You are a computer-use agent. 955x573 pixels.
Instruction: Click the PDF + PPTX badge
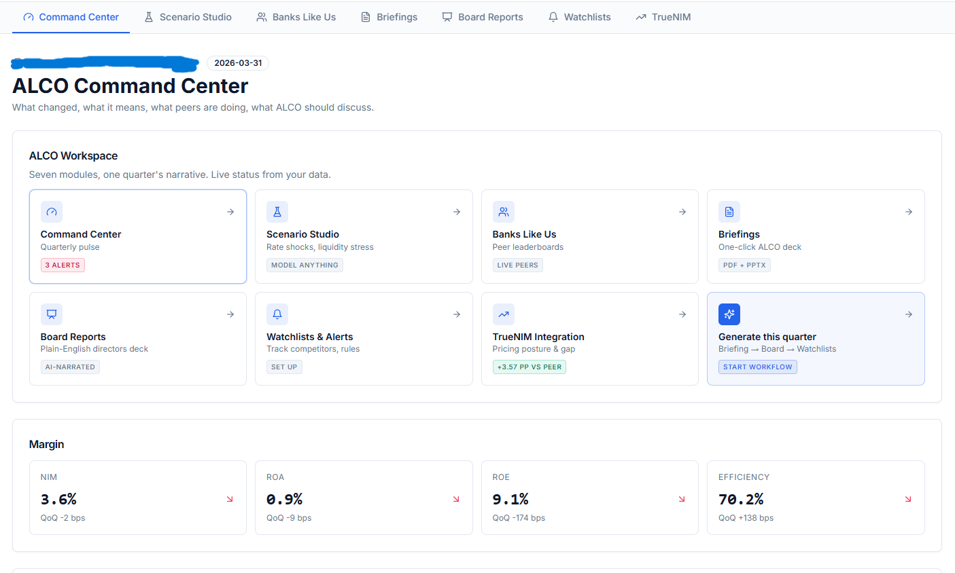744,265
